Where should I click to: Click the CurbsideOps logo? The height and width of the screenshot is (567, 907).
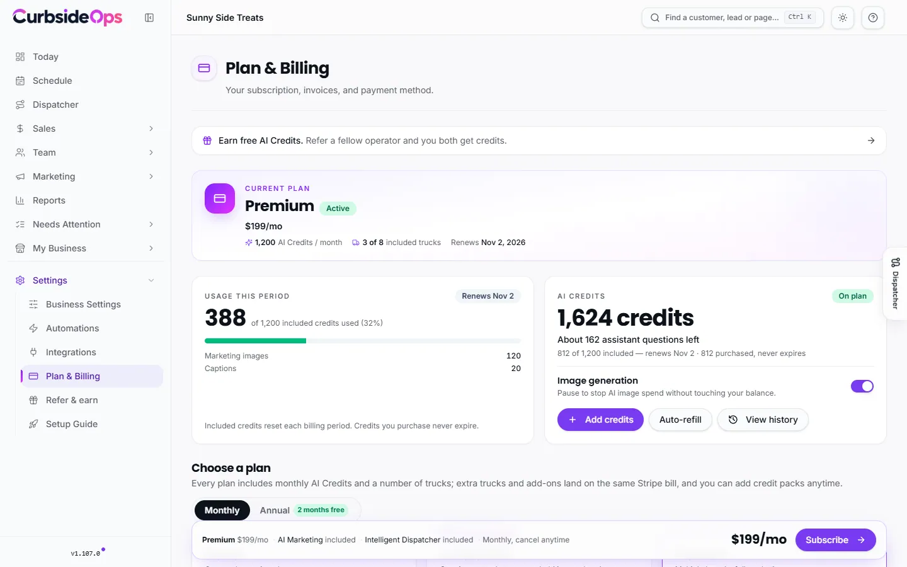pos(67,17)
